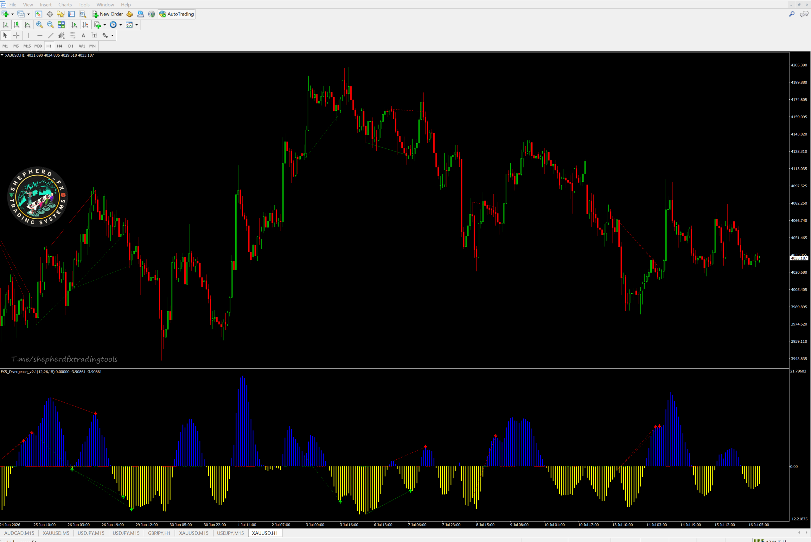Open the View menu
Screen dimensions: 811x542
coord(28,4)
